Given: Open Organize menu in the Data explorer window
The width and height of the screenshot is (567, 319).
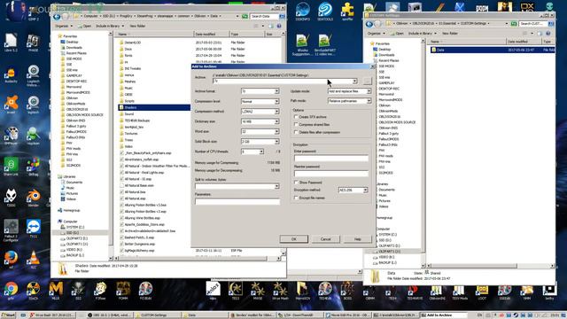Looking at the screenshot, I should coord(64,26).
